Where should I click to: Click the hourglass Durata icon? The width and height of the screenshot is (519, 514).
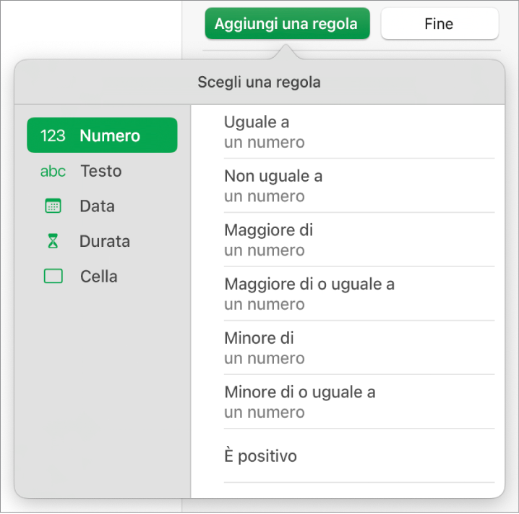[53, 242]
